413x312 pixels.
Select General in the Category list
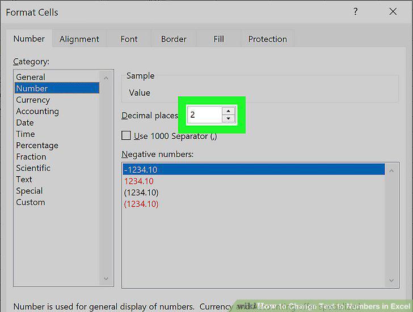57,77
